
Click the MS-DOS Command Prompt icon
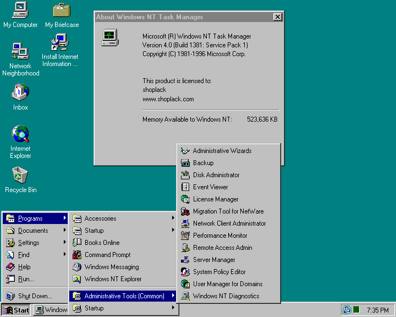77,255
